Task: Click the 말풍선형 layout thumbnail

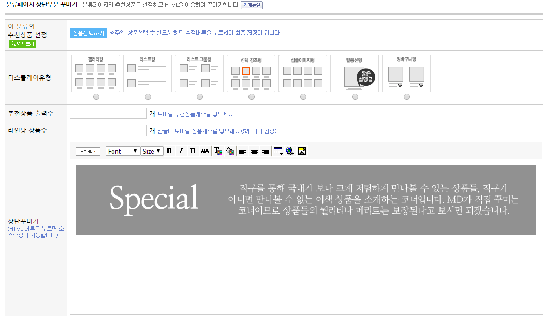Action: click(x=355, y=73)
